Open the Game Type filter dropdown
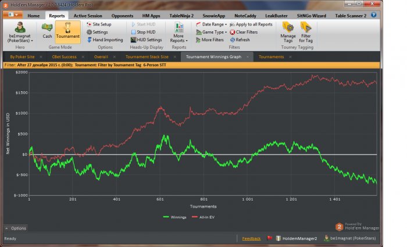 click(x=211, y=32)
